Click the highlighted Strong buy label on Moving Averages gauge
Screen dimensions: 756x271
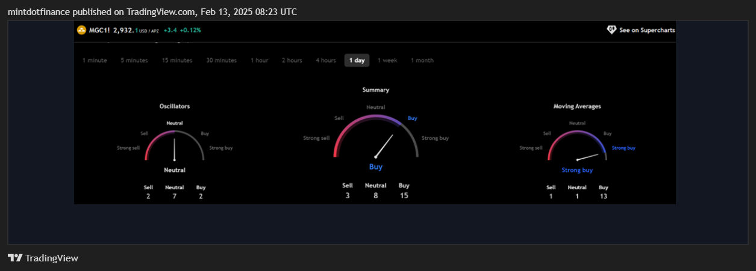click(623, 148)
